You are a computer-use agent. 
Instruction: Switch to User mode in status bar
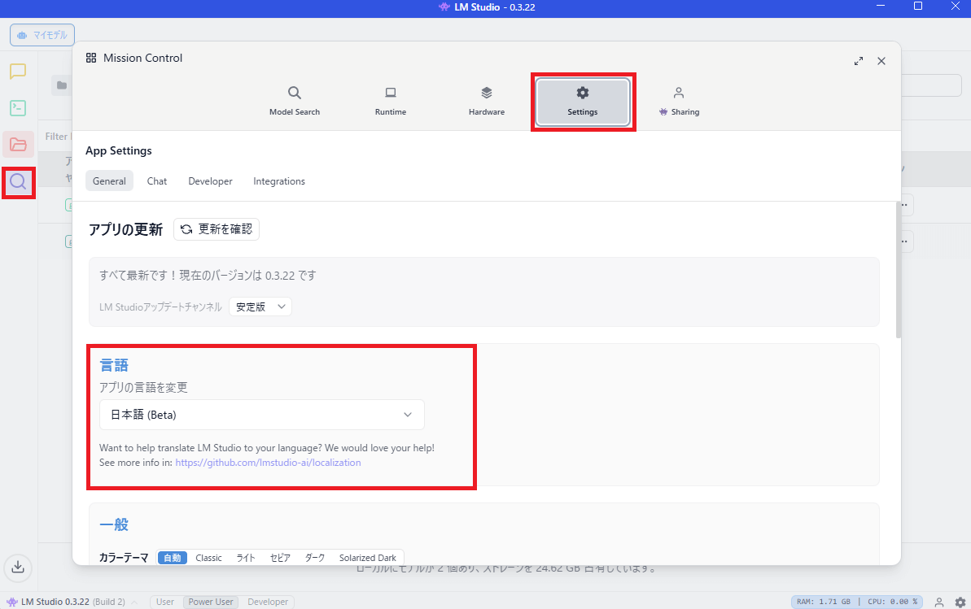164,602
